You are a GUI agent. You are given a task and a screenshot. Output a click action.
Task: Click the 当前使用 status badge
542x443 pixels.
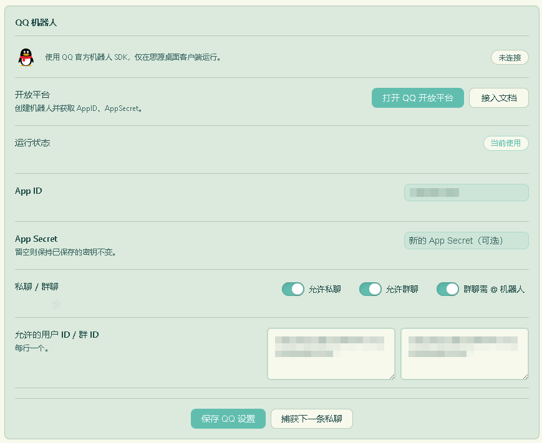click(506, 143)
